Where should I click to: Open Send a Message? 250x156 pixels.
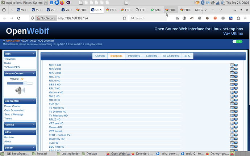click(x=14, y=114)
